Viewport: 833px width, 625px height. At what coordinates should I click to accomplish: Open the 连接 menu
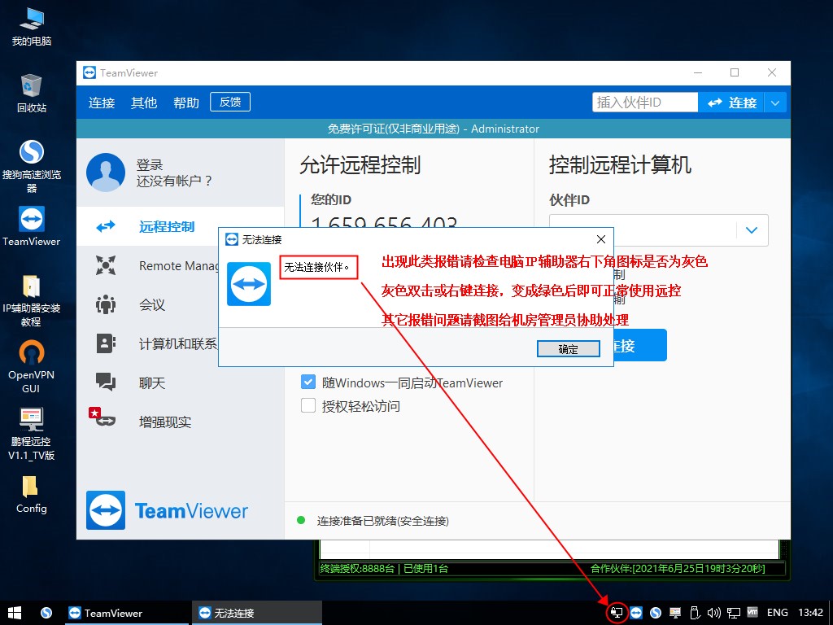[x=102, y=103]
